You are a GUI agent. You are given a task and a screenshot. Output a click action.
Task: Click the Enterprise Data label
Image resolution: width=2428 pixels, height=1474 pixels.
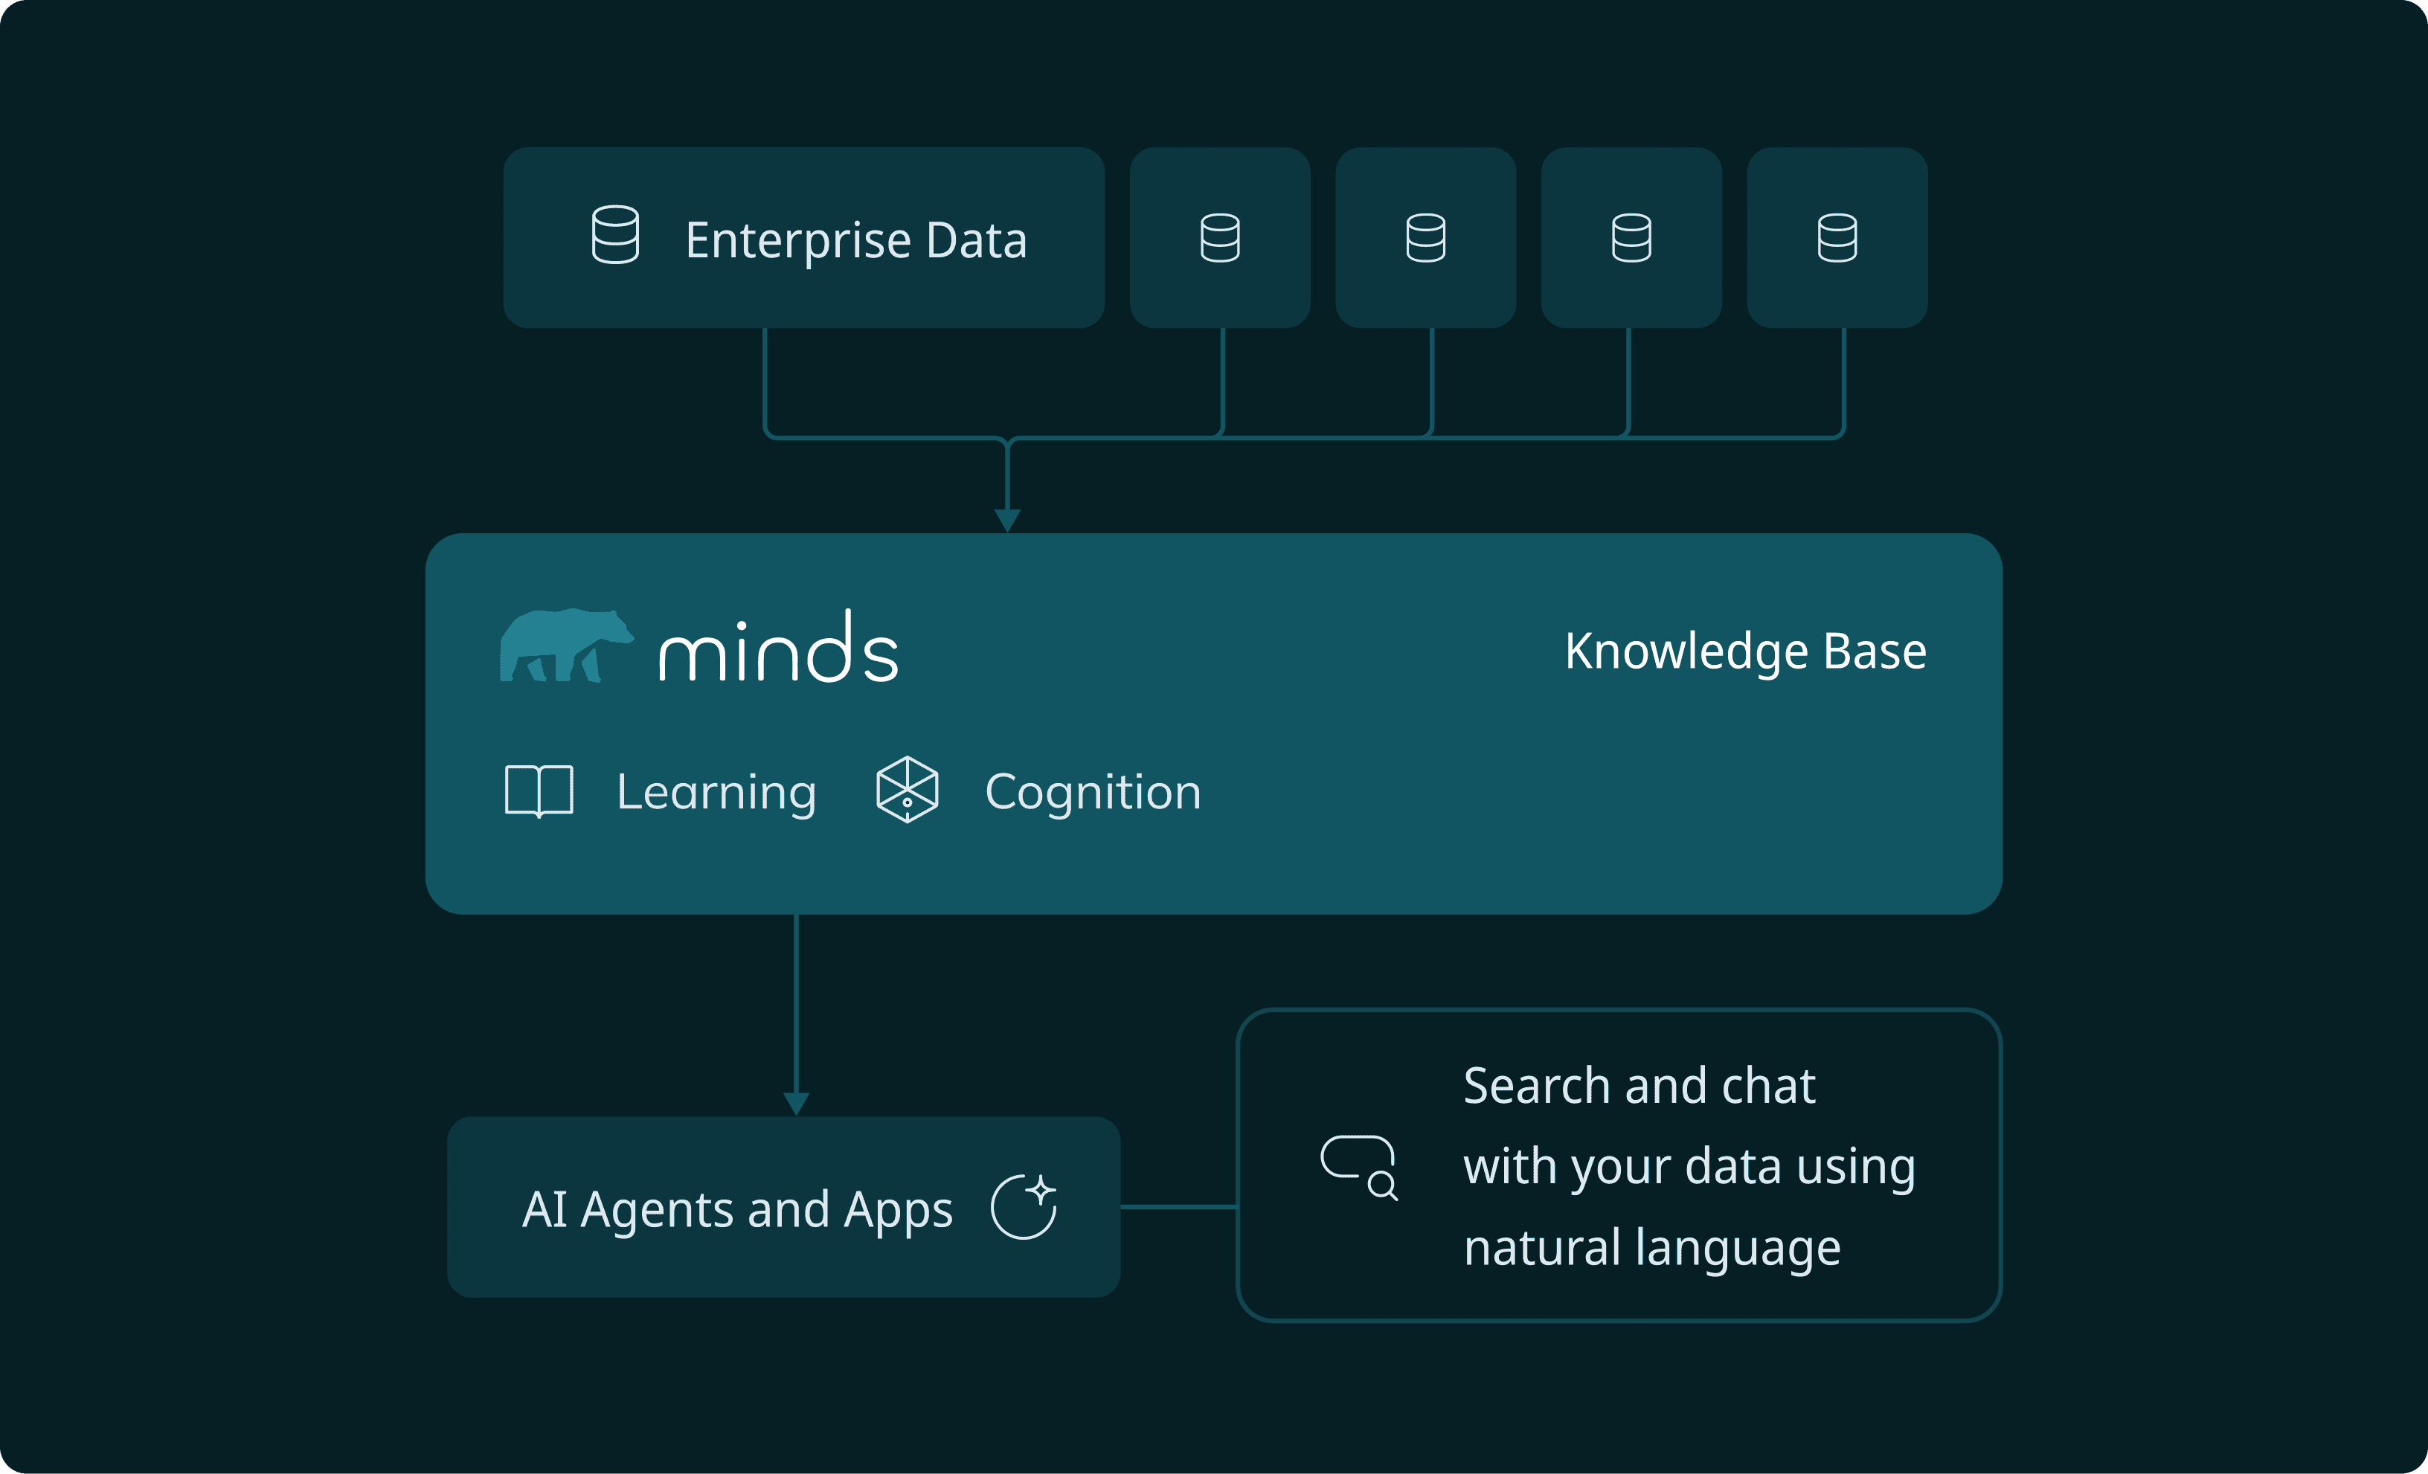pyautogui.click(x=856, y=240)
